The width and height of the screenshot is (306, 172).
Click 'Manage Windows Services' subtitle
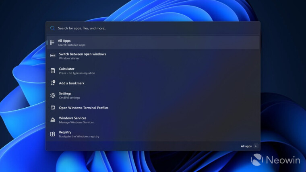[76, 122]
